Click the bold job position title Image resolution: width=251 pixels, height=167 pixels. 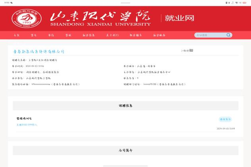pos(24,118)
